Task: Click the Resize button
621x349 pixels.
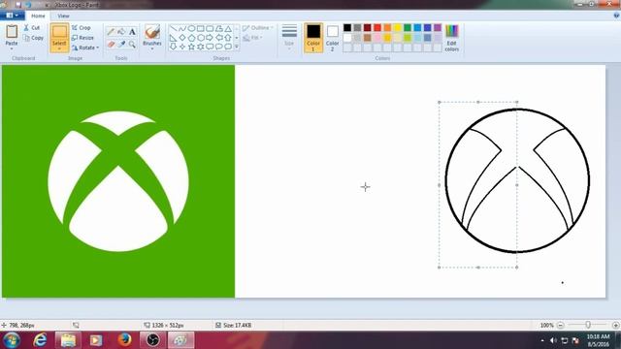Action: (82, 38)
